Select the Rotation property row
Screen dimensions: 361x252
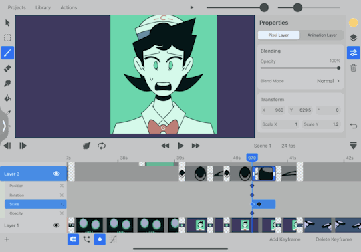(x=35, y=195)
